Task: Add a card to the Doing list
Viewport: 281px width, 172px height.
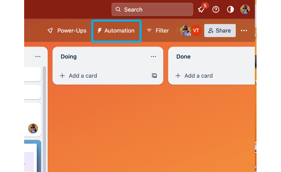Action: [x=78, y=76]
